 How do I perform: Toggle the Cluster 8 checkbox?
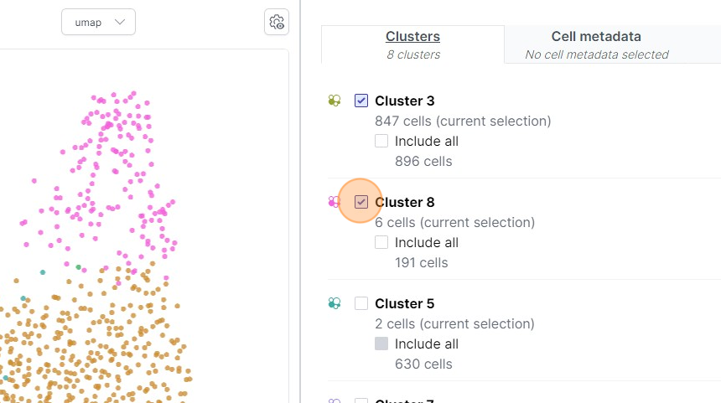(361, 202)
